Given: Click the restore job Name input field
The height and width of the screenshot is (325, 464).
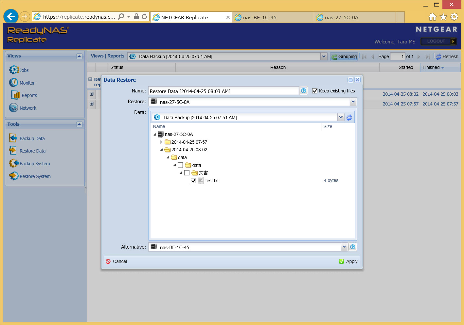Looking at the screenshot, I should tap(223, 91).
